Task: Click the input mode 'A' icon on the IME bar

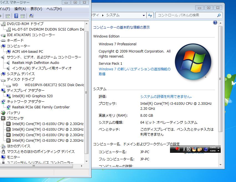Action: [184, 149]
